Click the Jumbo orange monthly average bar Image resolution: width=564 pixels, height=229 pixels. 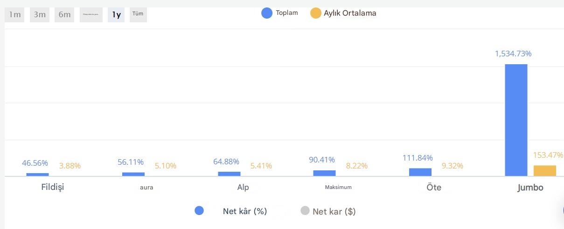point(545,170)
